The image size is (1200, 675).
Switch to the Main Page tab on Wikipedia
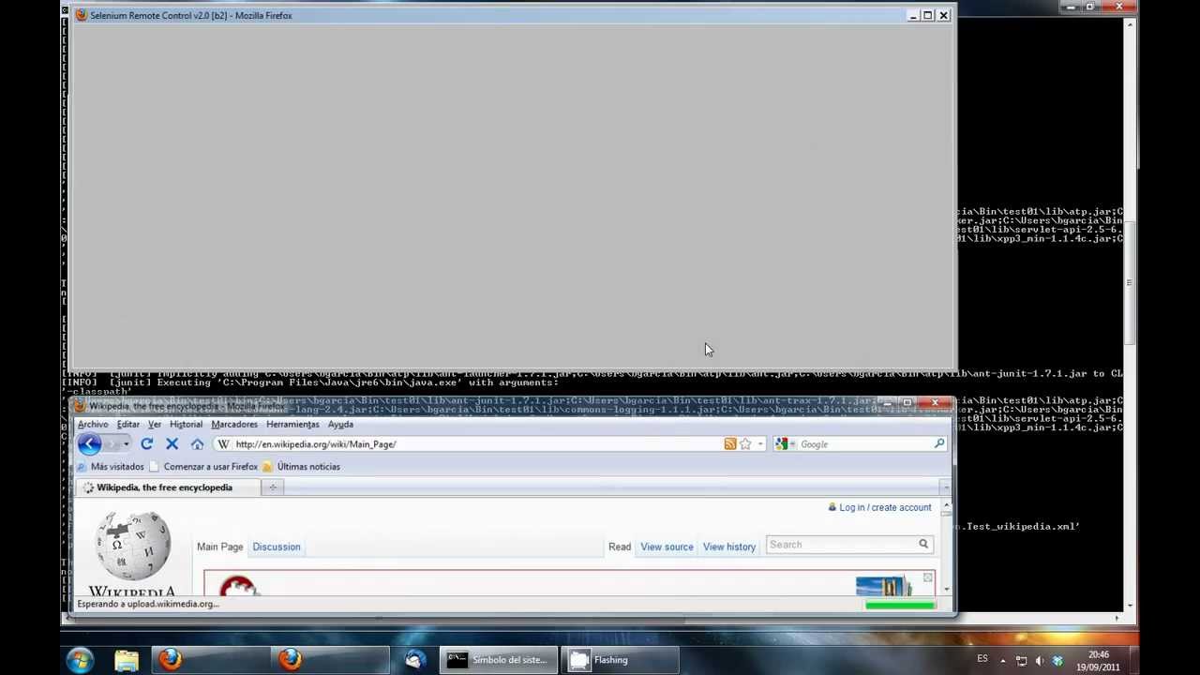coord(219,547)
